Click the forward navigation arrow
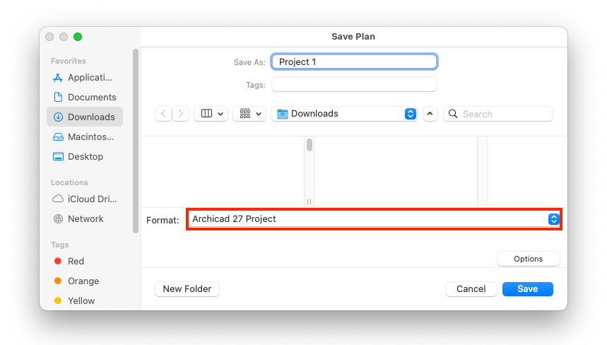Viewport: 607px width, 345px height. 180,114
